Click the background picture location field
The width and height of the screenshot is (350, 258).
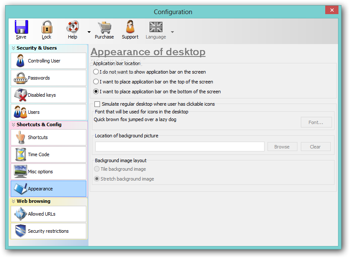coord(180,147)
